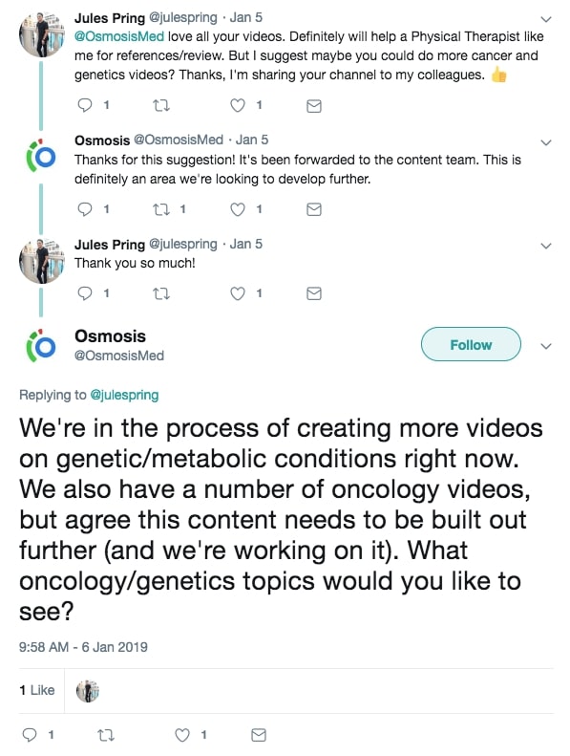
Task: Like the 'Thank you so much!' tweet
Action: [238, 293]
